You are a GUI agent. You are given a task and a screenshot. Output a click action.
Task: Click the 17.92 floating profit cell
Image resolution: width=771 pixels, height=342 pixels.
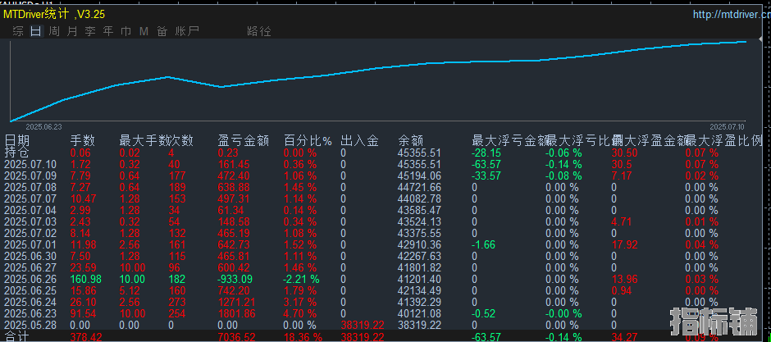click(624, 244)
